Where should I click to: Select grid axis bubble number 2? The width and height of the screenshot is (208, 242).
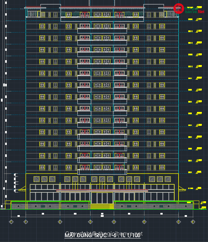[x=60, y=222]
